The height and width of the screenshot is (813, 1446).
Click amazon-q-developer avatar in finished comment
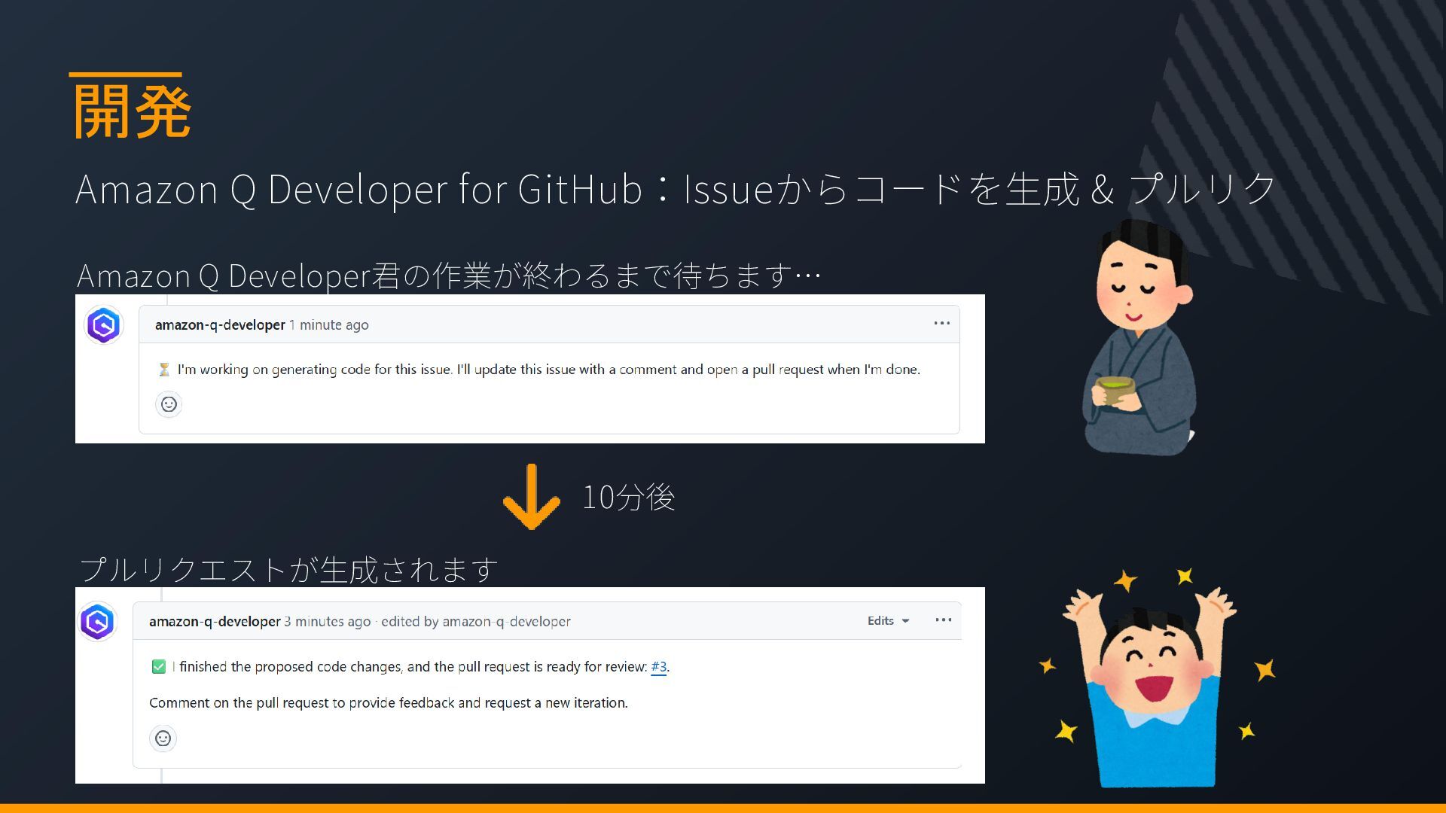[x=98, y=622]
